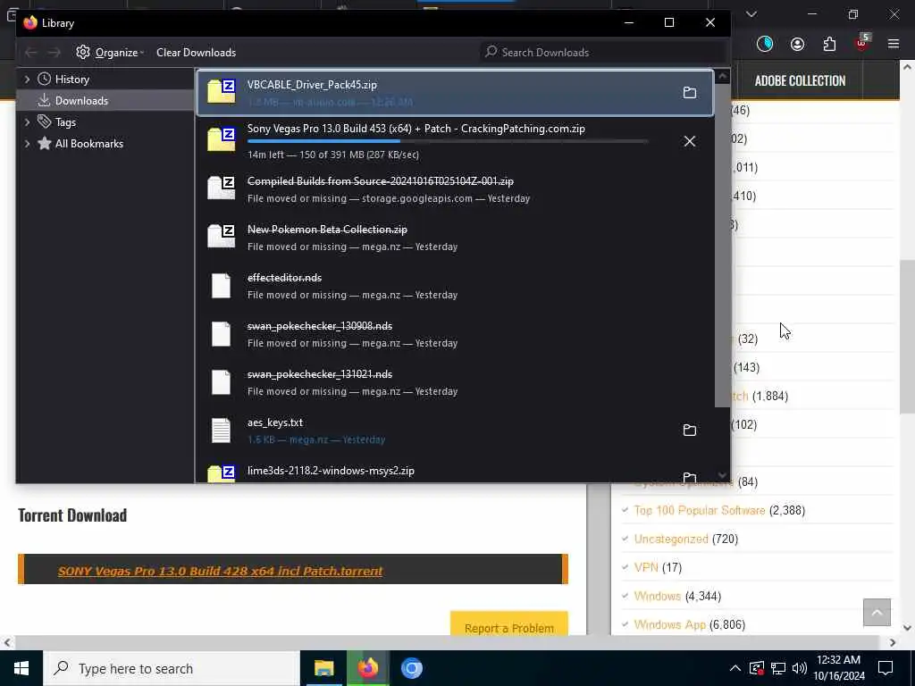Select VBCABLE_Driver_Pack45.zip download entry
Screen dimensions: 915x686
click(x=455, y=93)
